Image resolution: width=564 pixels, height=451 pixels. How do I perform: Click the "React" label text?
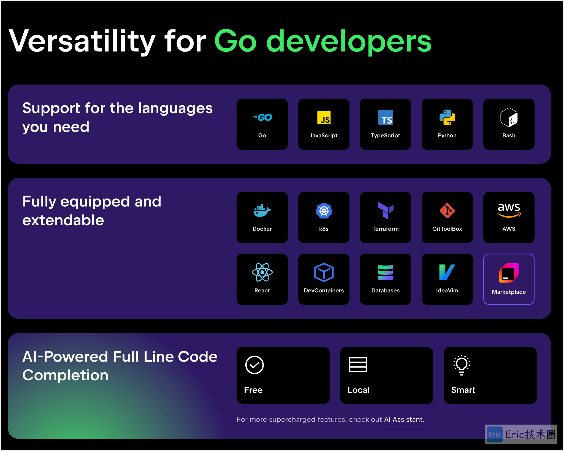point(262,290)
